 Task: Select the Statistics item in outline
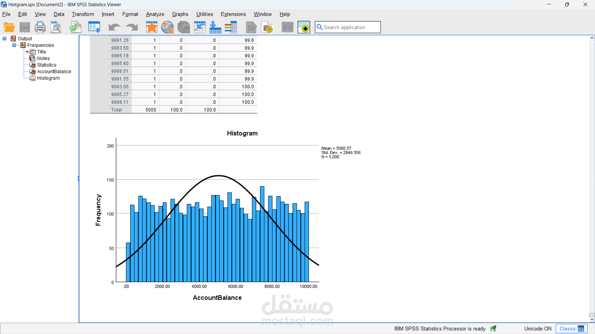click(x=47, y=65)
